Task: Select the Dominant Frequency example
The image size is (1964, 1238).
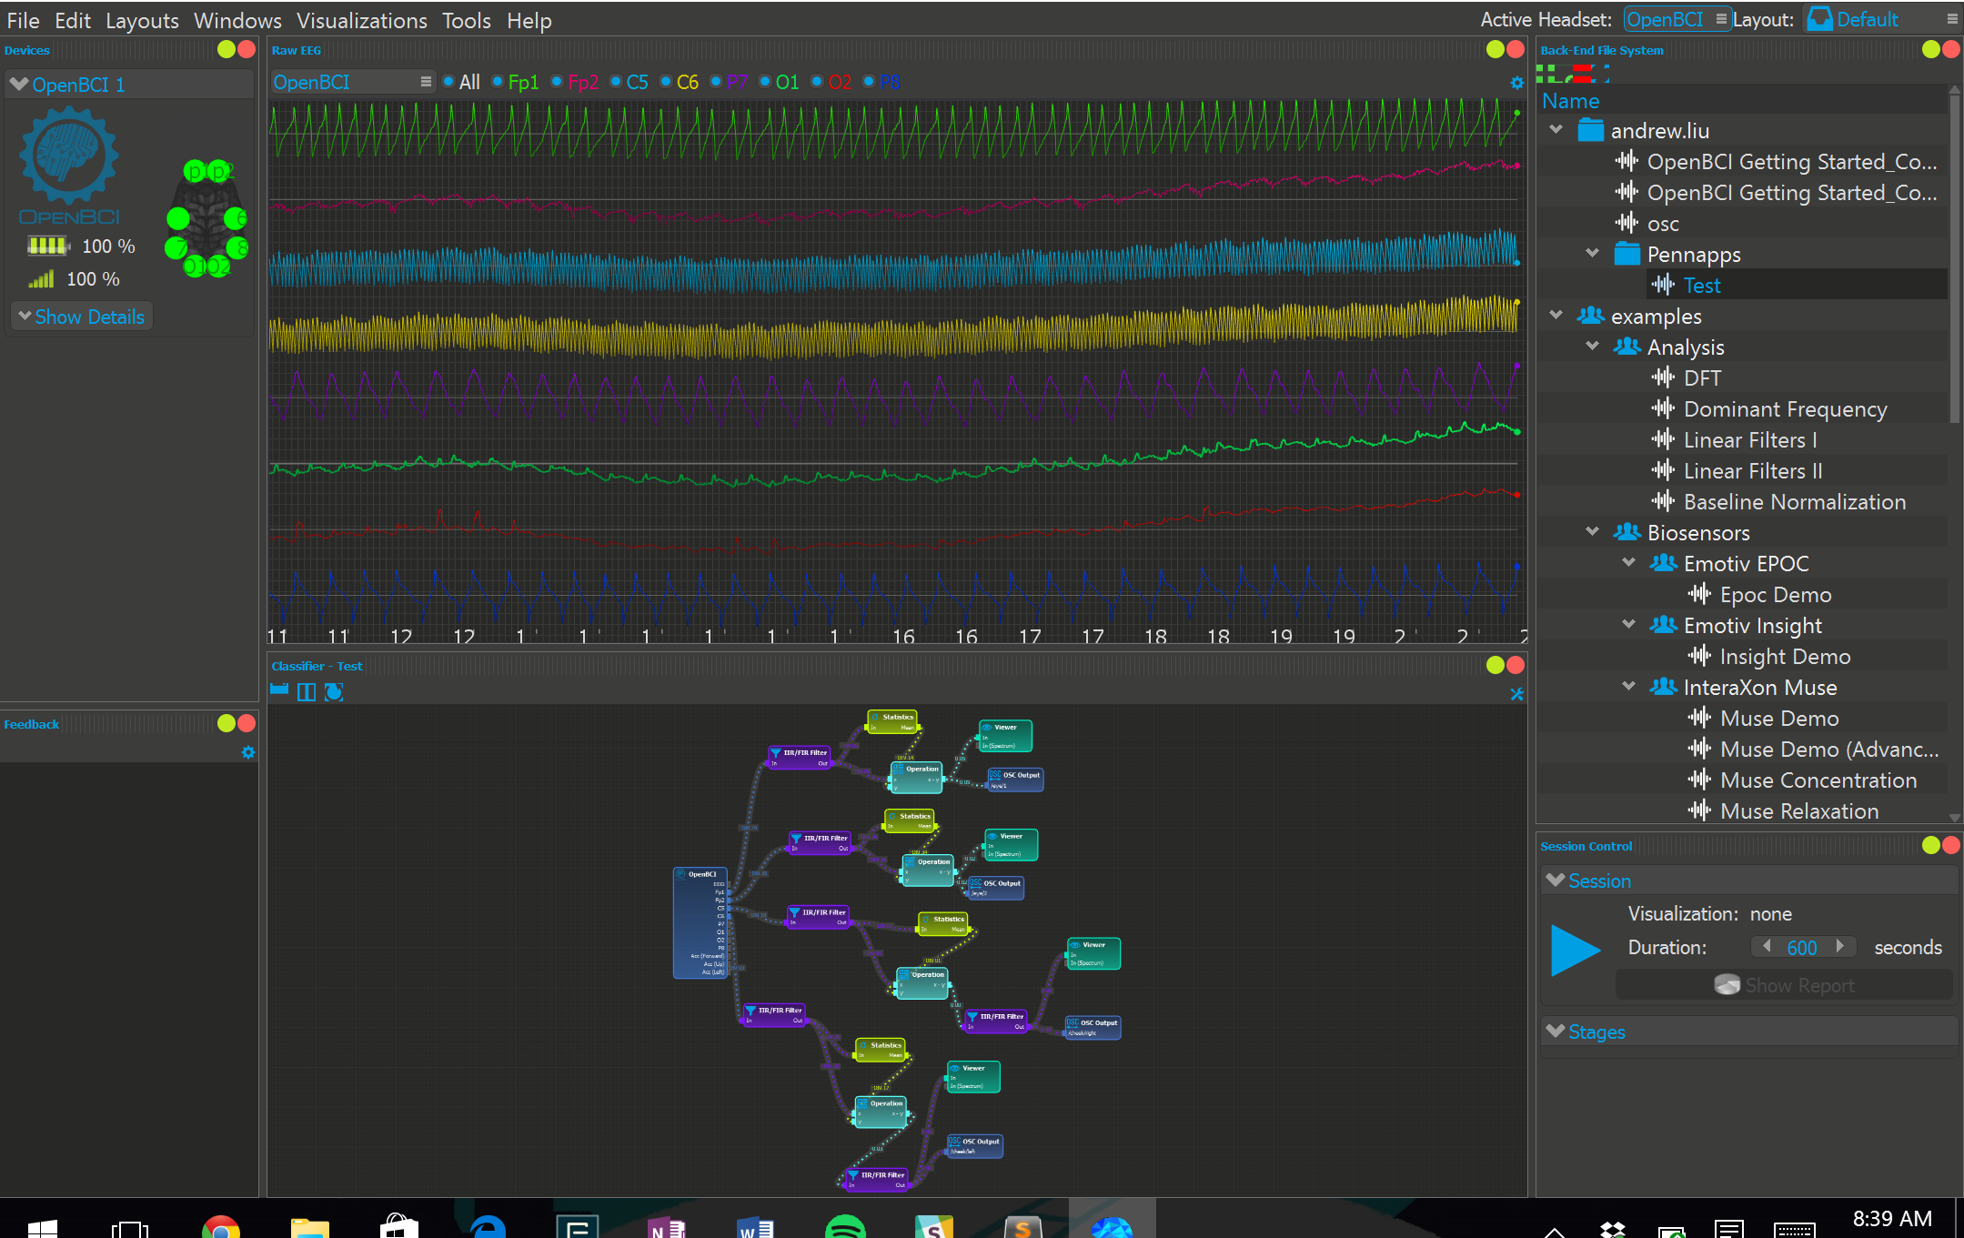Action: pyautogui.click(x=1784, y=409)
